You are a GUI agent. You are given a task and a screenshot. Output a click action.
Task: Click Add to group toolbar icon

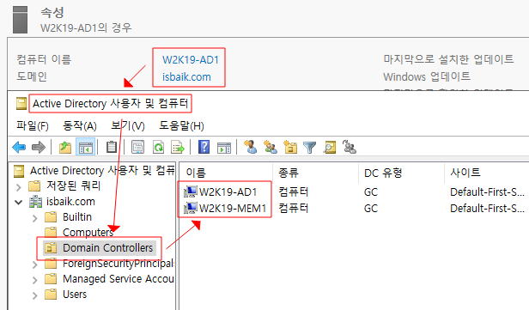coord(350,147)
